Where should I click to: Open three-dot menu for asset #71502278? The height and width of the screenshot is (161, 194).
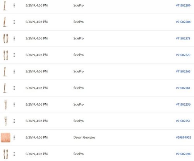coord(14,38)
